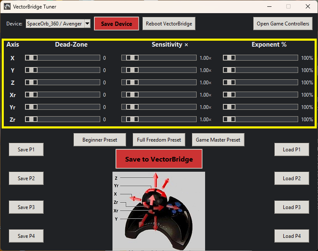This screenshot has width=318, height=251.
Task: Load settings from slot P3
Action: click(x=292, y=207)
